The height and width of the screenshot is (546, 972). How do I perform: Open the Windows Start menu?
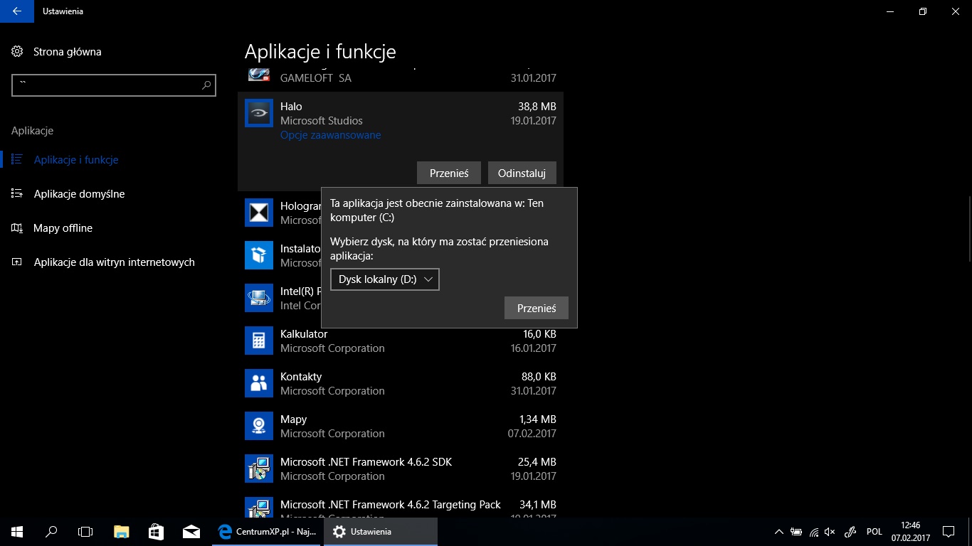click(17, 532)
